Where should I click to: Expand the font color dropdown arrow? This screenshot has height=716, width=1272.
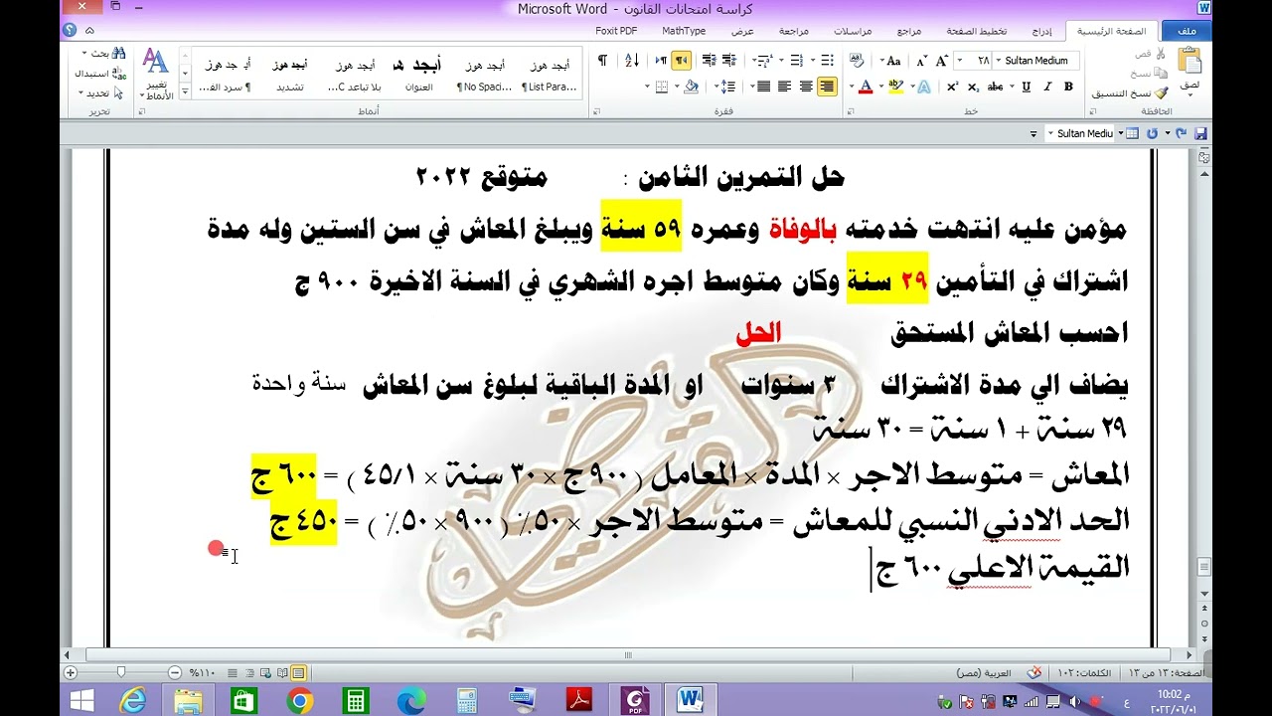pyautogui.click(x=852, y=87)
